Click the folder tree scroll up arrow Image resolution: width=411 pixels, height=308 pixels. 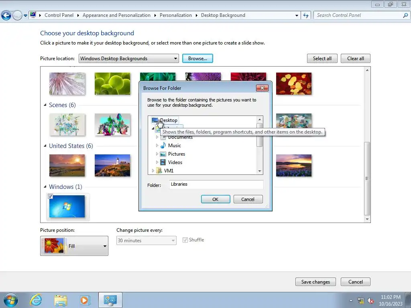[260, 120]
